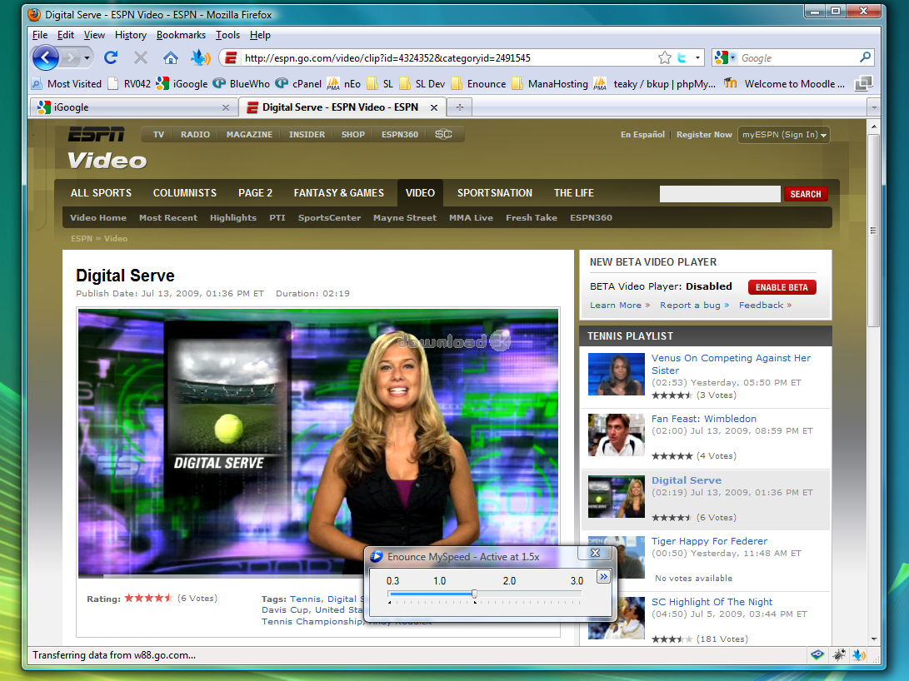Open the cPanel bookmark
The image size is (909, 681).
click(x=298, y=84)
